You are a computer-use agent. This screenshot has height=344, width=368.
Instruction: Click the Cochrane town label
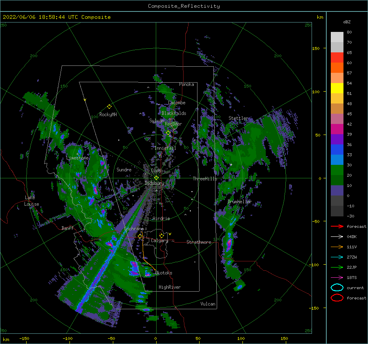[x=134, y=229]
